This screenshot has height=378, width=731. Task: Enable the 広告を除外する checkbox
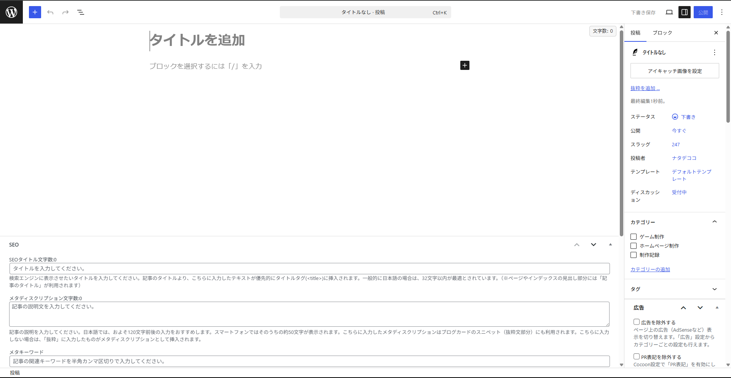(636, 322)
